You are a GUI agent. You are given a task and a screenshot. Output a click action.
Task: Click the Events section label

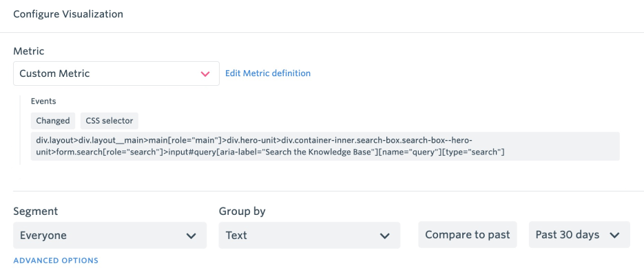[x=43, y=101]
